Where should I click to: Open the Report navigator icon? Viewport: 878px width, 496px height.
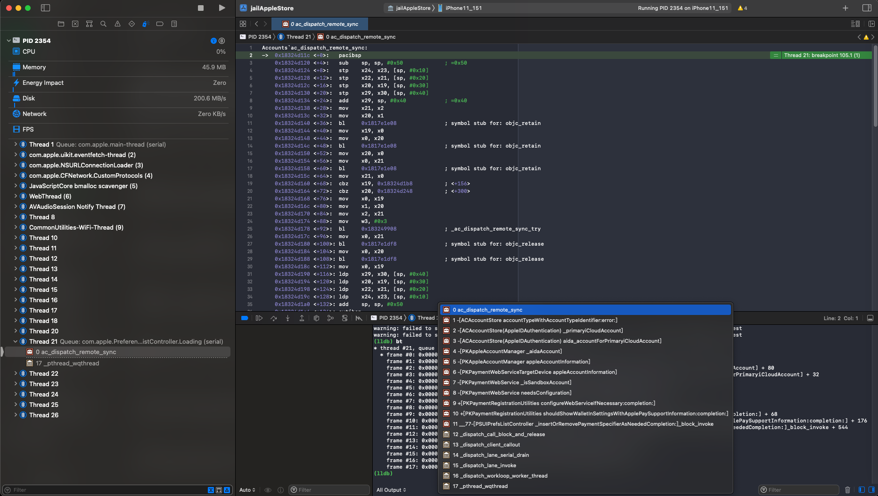[174, 24]
